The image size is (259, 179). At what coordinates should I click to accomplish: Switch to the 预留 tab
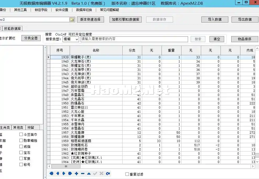pos(32,127)
